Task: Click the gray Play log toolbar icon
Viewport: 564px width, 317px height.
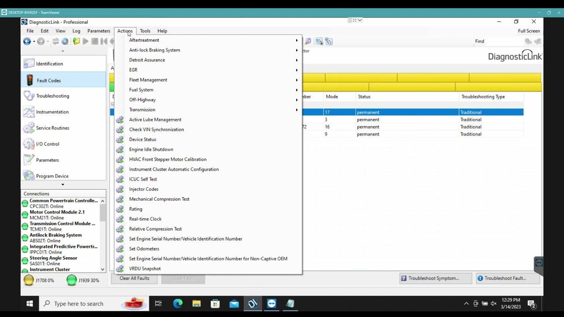Action: [x=85, y=41]
